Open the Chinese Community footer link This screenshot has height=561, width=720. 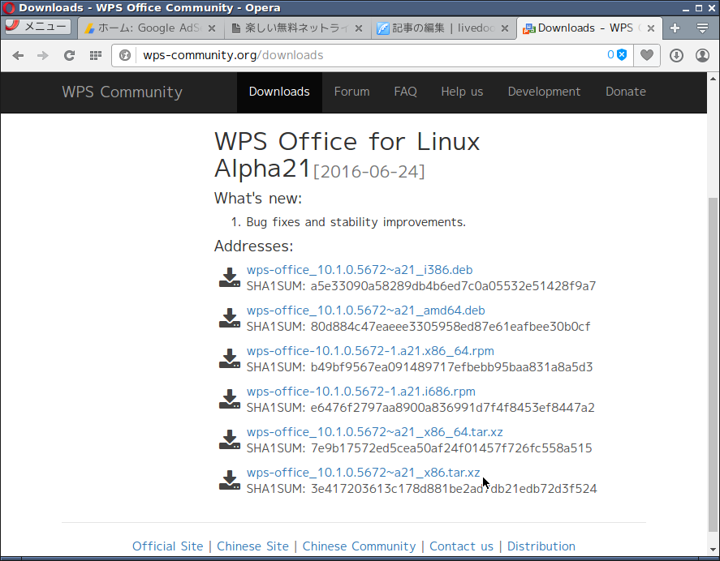point(359,546)
